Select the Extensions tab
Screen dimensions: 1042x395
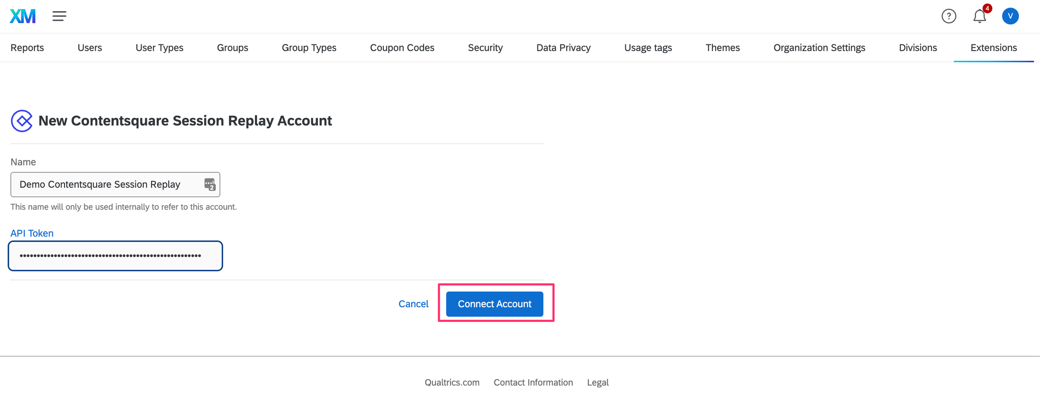[x=994, y=48]
